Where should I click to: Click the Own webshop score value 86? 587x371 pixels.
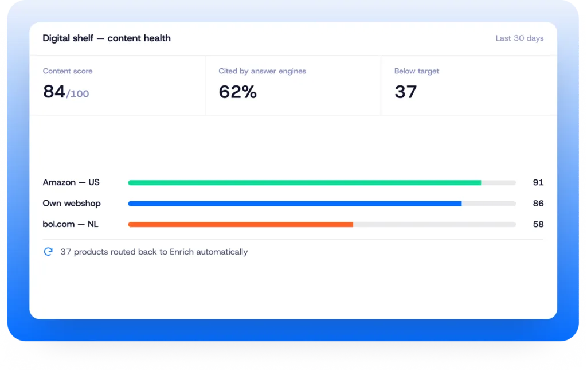click(538, 204)
